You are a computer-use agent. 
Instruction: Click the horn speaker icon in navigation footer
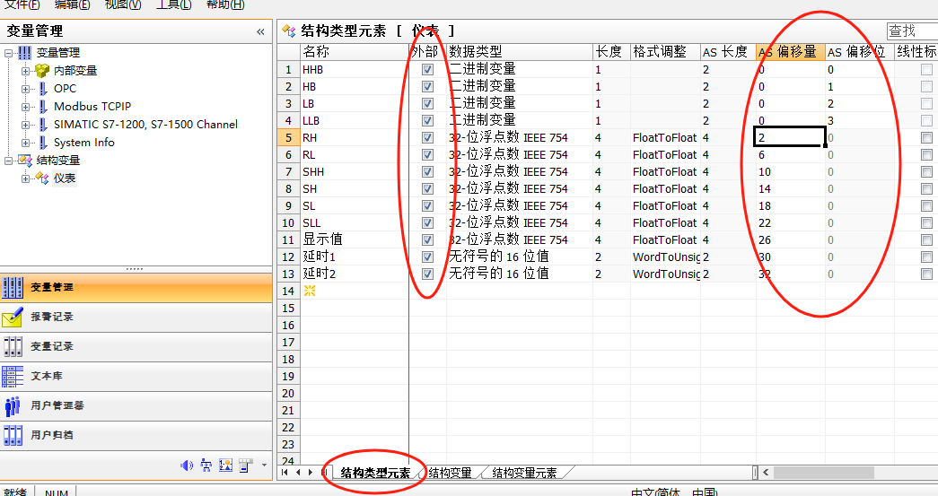click(x=187, y=465)
